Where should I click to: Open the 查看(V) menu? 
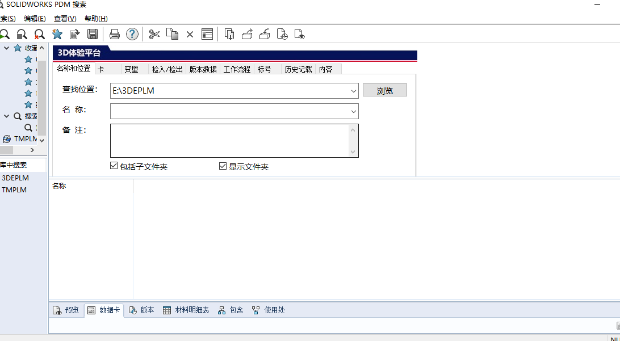click(x=65, y=19)
